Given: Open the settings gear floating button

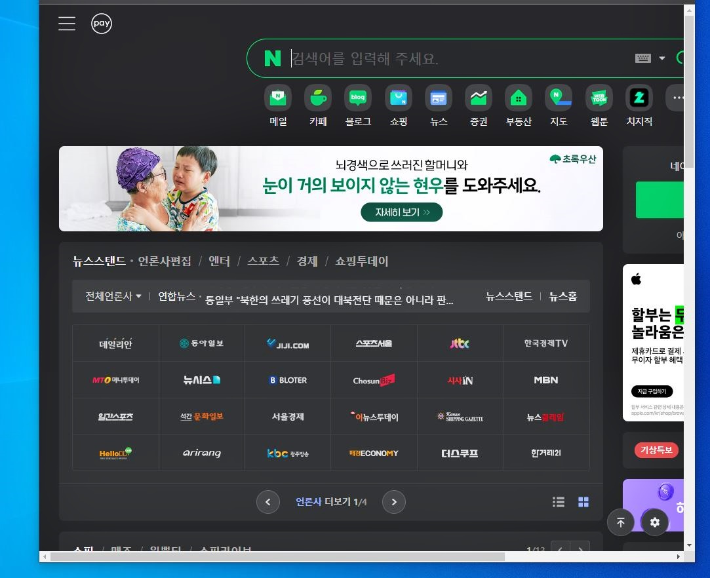Looking at the screenshot, I should click(655, 522).
